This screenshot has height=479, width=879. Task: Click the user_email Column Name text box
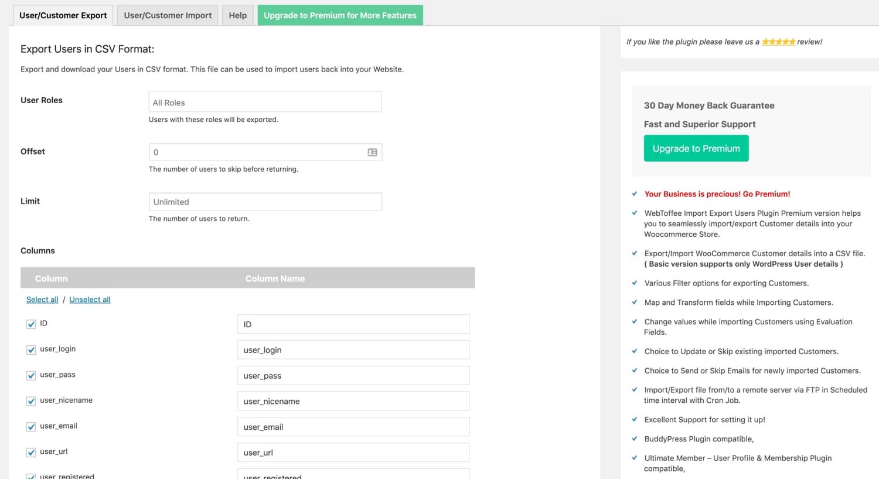click(353, 427)
